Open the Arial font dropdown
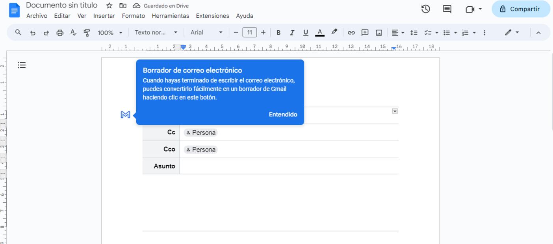553x244 pixels. (x=206, y=33)
